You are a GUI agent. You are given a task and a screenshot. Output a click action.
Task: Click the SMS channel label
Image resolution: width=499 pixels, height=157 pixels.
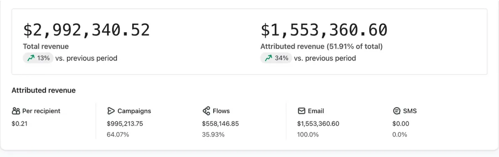coord(410,111)
